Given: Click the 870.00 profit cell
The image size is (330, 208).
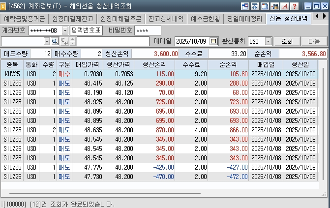Looking at the screenshot, I should point(154,130).
